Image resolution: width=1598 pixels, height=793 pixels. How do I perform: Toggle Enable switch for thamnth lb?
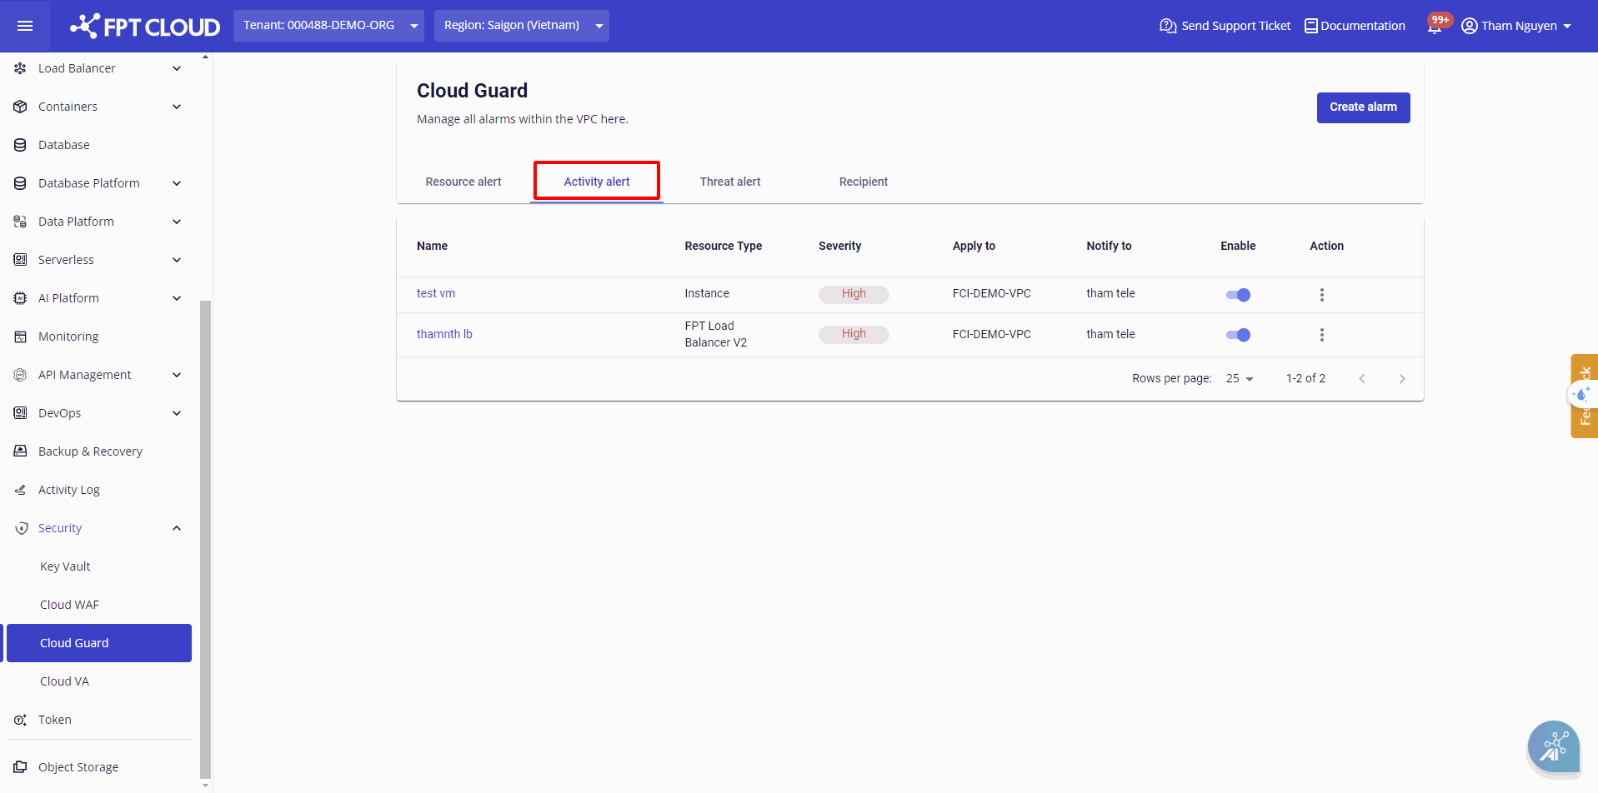tap(1238, 335)
